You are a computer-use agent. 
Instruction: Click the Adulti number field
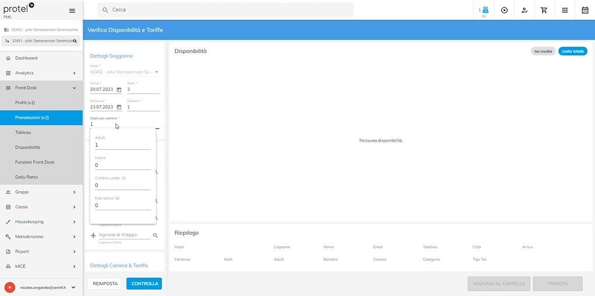(123, 145)
